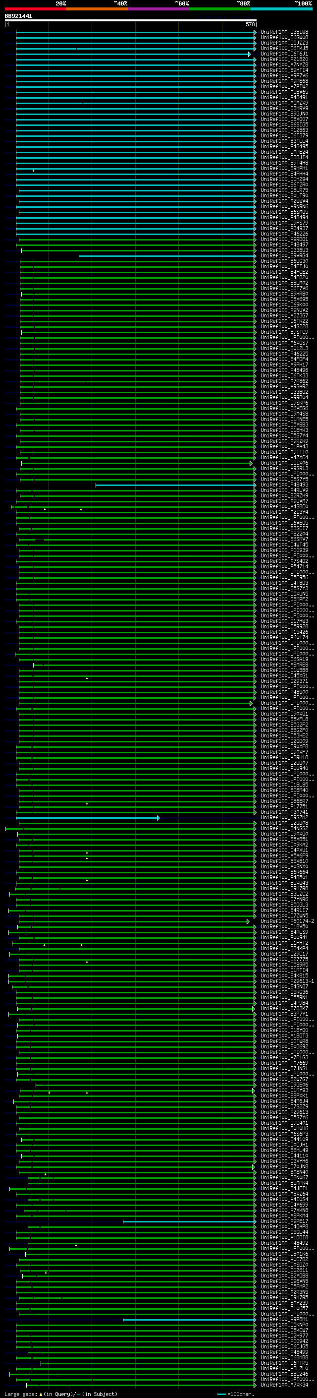The width and height of the screenshot is (317, 1398).
Task: Click the hit label UniRef100_A7F1G3
Action: click(x=284, y=1057)
